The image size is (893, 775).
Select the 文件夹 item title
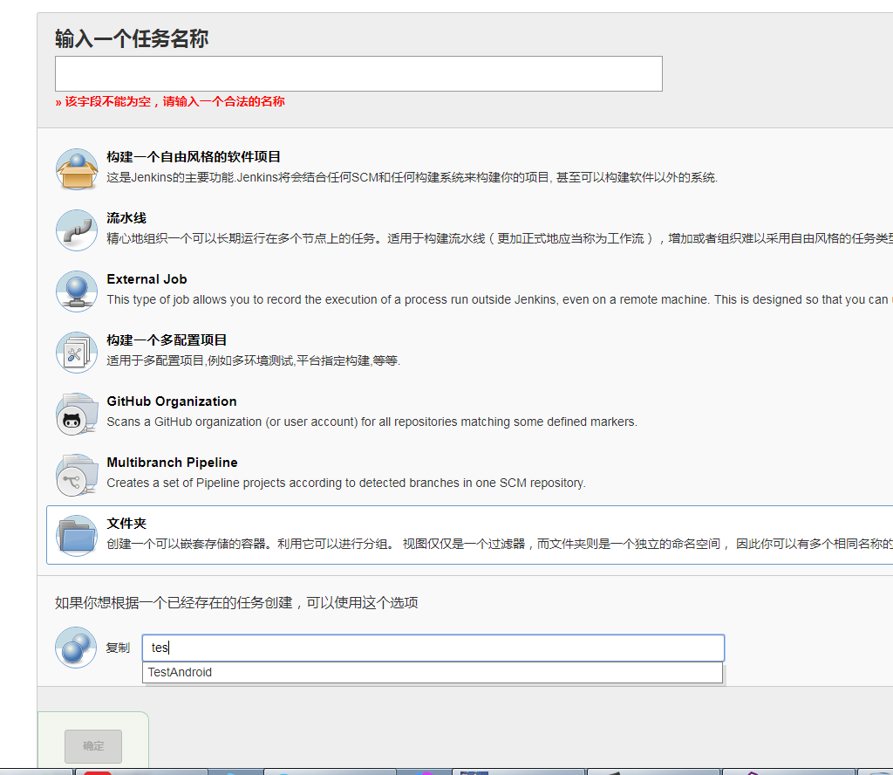126,523
